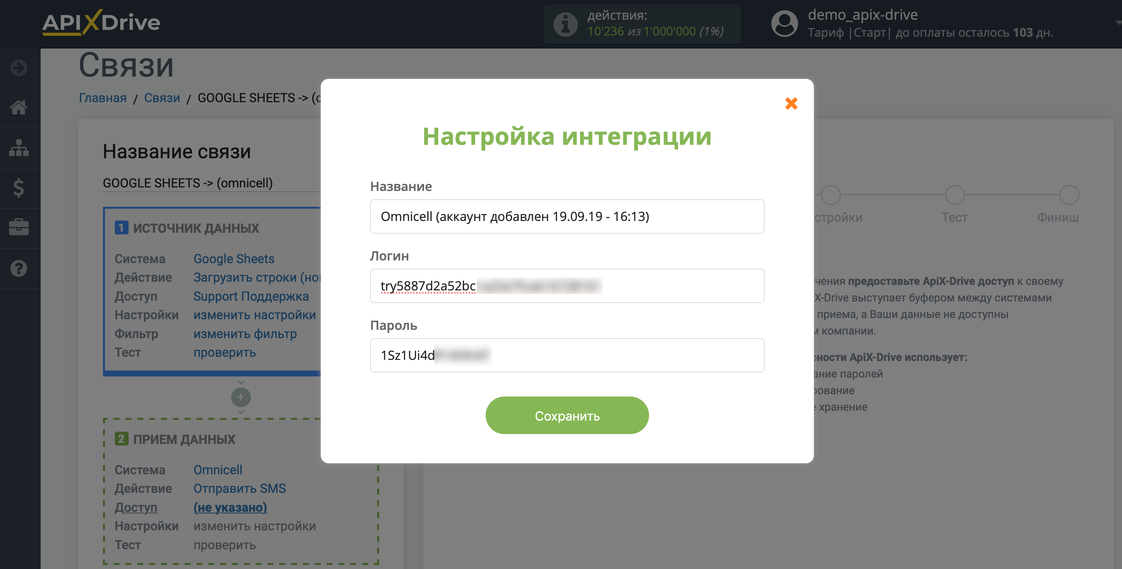Click Отправить SMS action link
1122x569 pixels.
coord(239,489)
